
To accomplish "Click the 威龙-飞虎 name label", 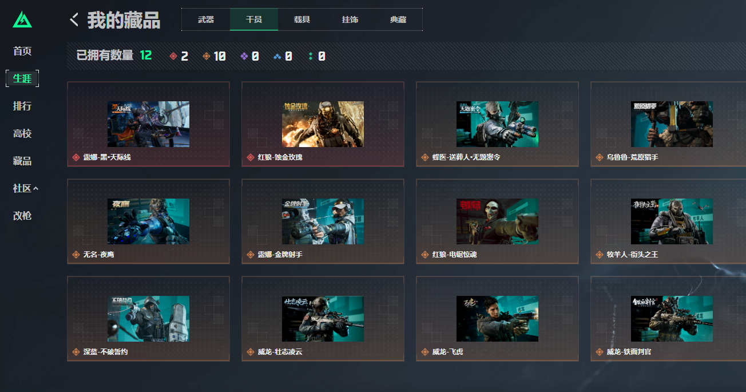I will 447,352.
